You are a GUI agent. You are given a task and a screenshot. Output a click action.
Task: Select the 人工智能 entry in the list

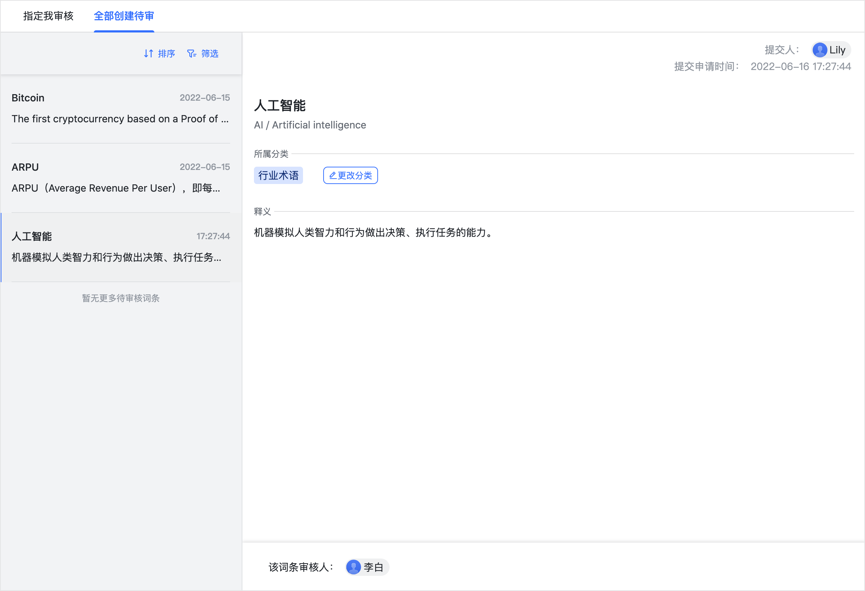coord(120,247)
